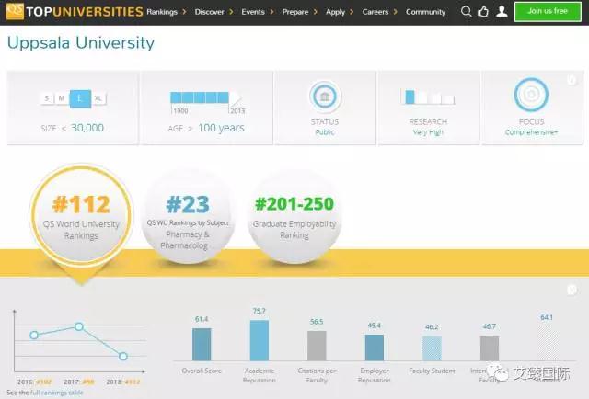Open the Community menu item

(x=425, y=12)
